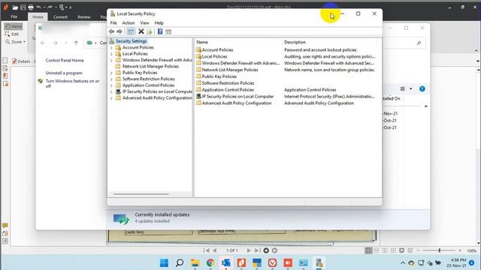Expand Software Restriction Policies tree node
The image size is (481, 270).
(x=111, y=79)
